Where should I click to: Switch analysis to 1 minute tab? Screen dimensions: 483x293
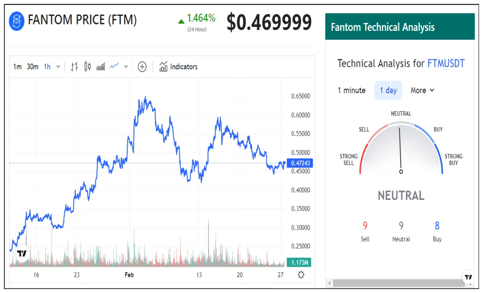(x=352, y=90)
